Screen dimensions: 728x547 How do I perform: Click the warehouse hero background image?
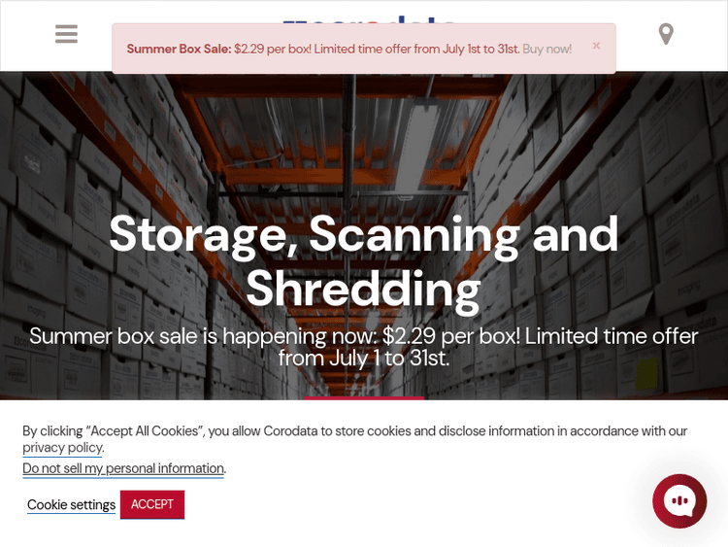point(146,146)
